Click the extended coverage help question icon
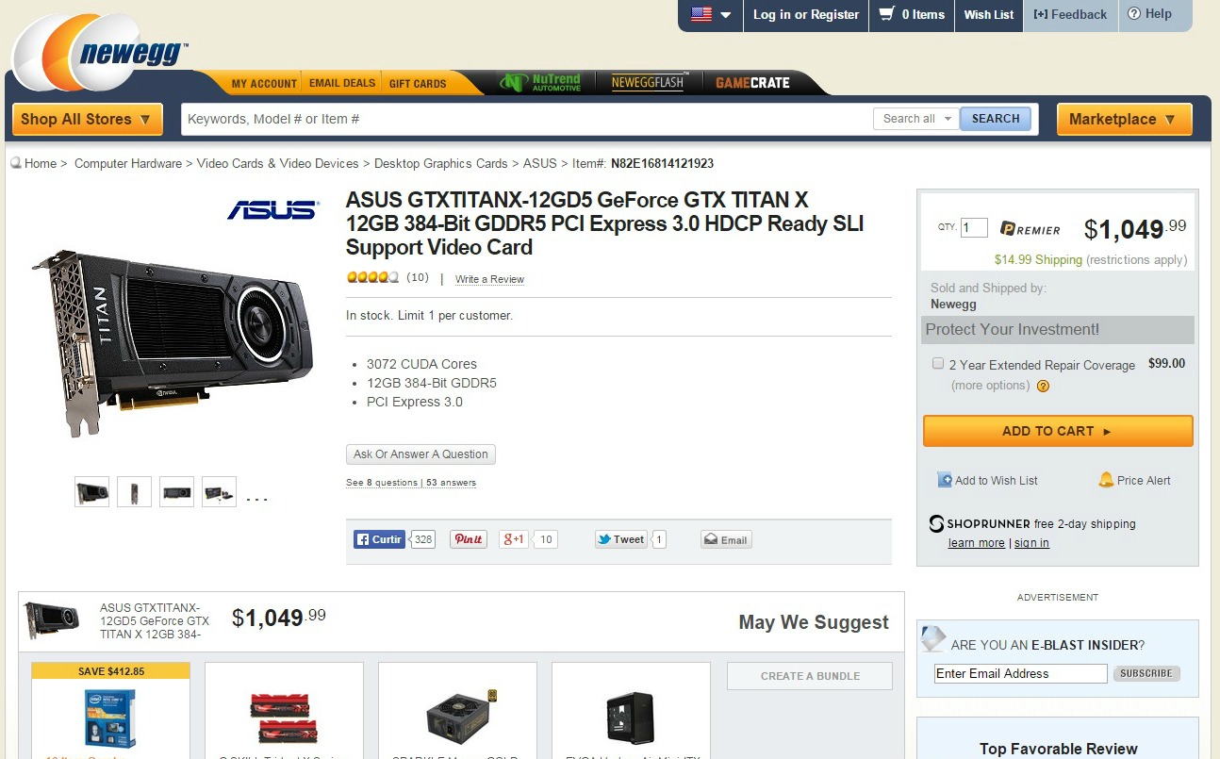This screenshot has height=759, width=1220. 1043,386
